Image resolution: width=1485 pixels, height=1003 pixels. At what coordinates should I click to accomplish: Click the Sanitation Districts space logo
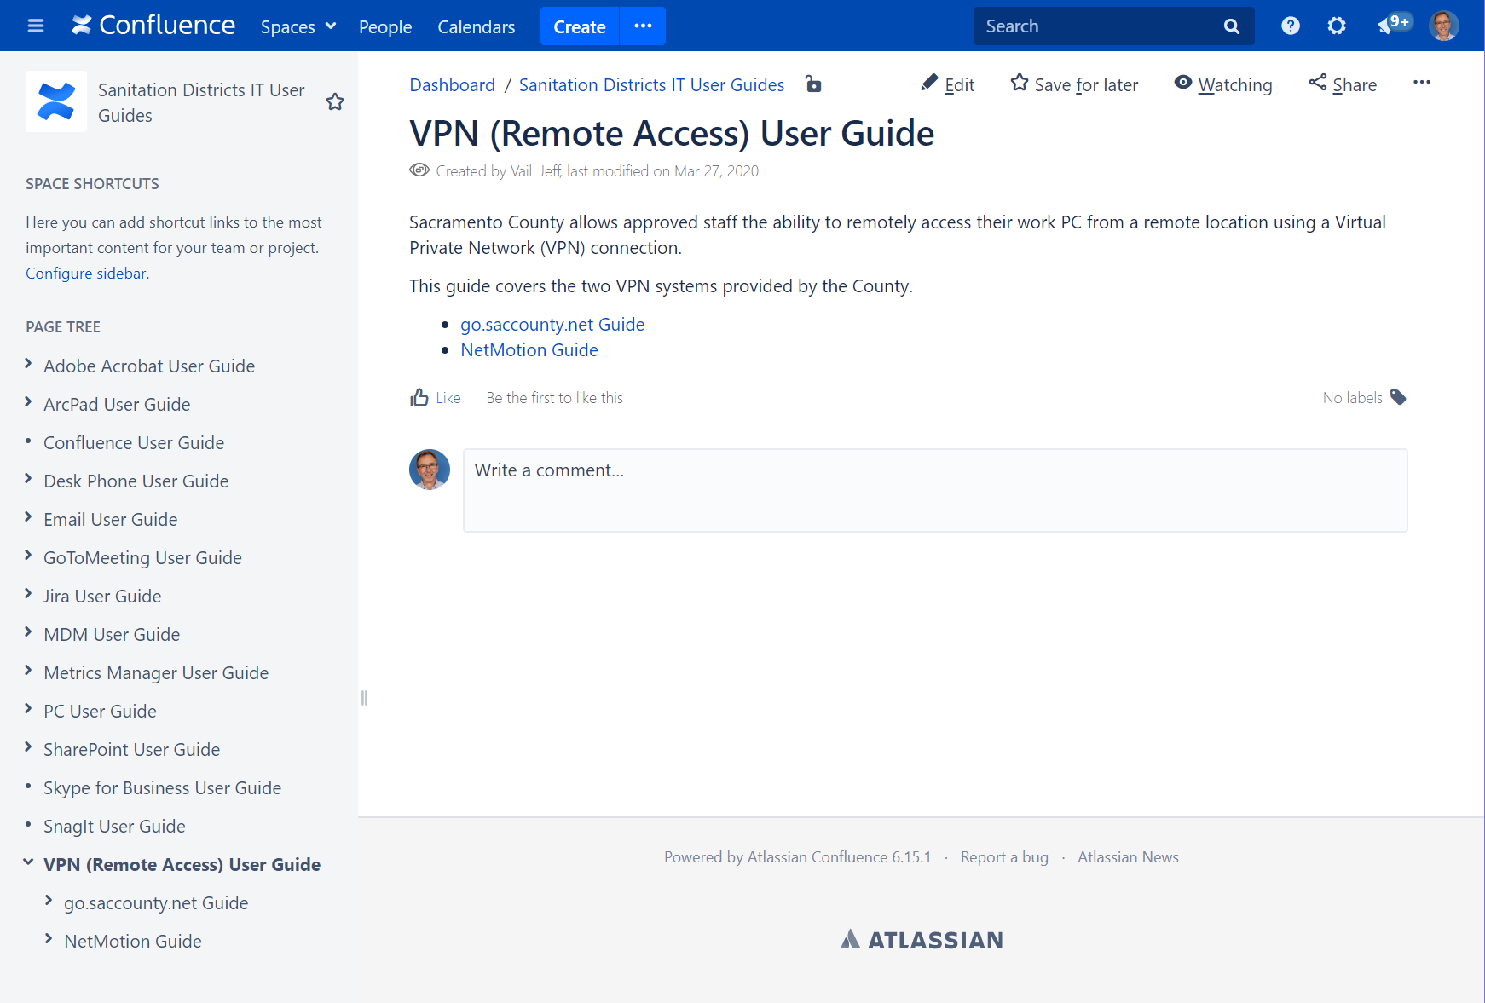(56, 101)
